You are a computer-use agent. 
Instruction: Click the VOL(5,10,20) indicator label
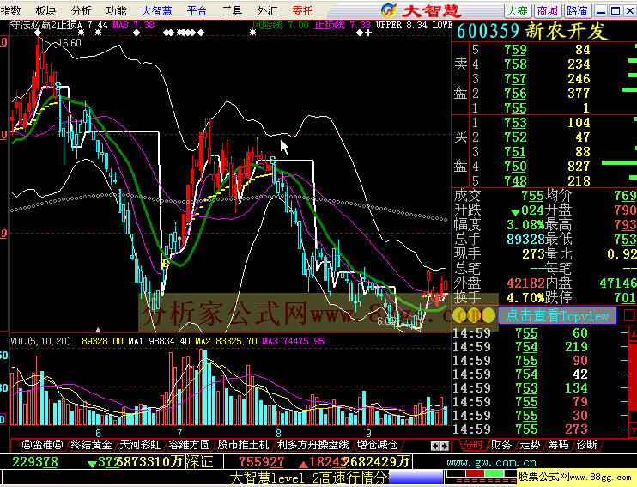pyautogui.click(x=40, y=341)
